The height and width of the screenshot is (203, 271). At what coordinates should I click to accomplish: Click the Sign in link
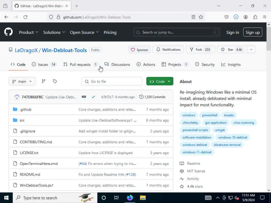click(233, 32)
